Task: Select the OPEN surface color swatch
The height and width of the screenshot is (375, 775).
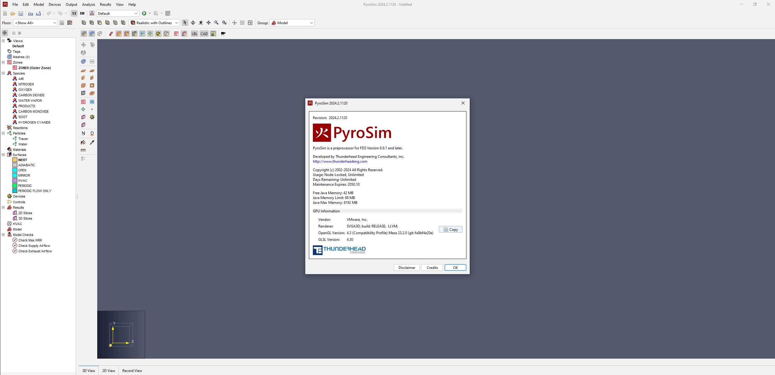Action: [15, 170]
